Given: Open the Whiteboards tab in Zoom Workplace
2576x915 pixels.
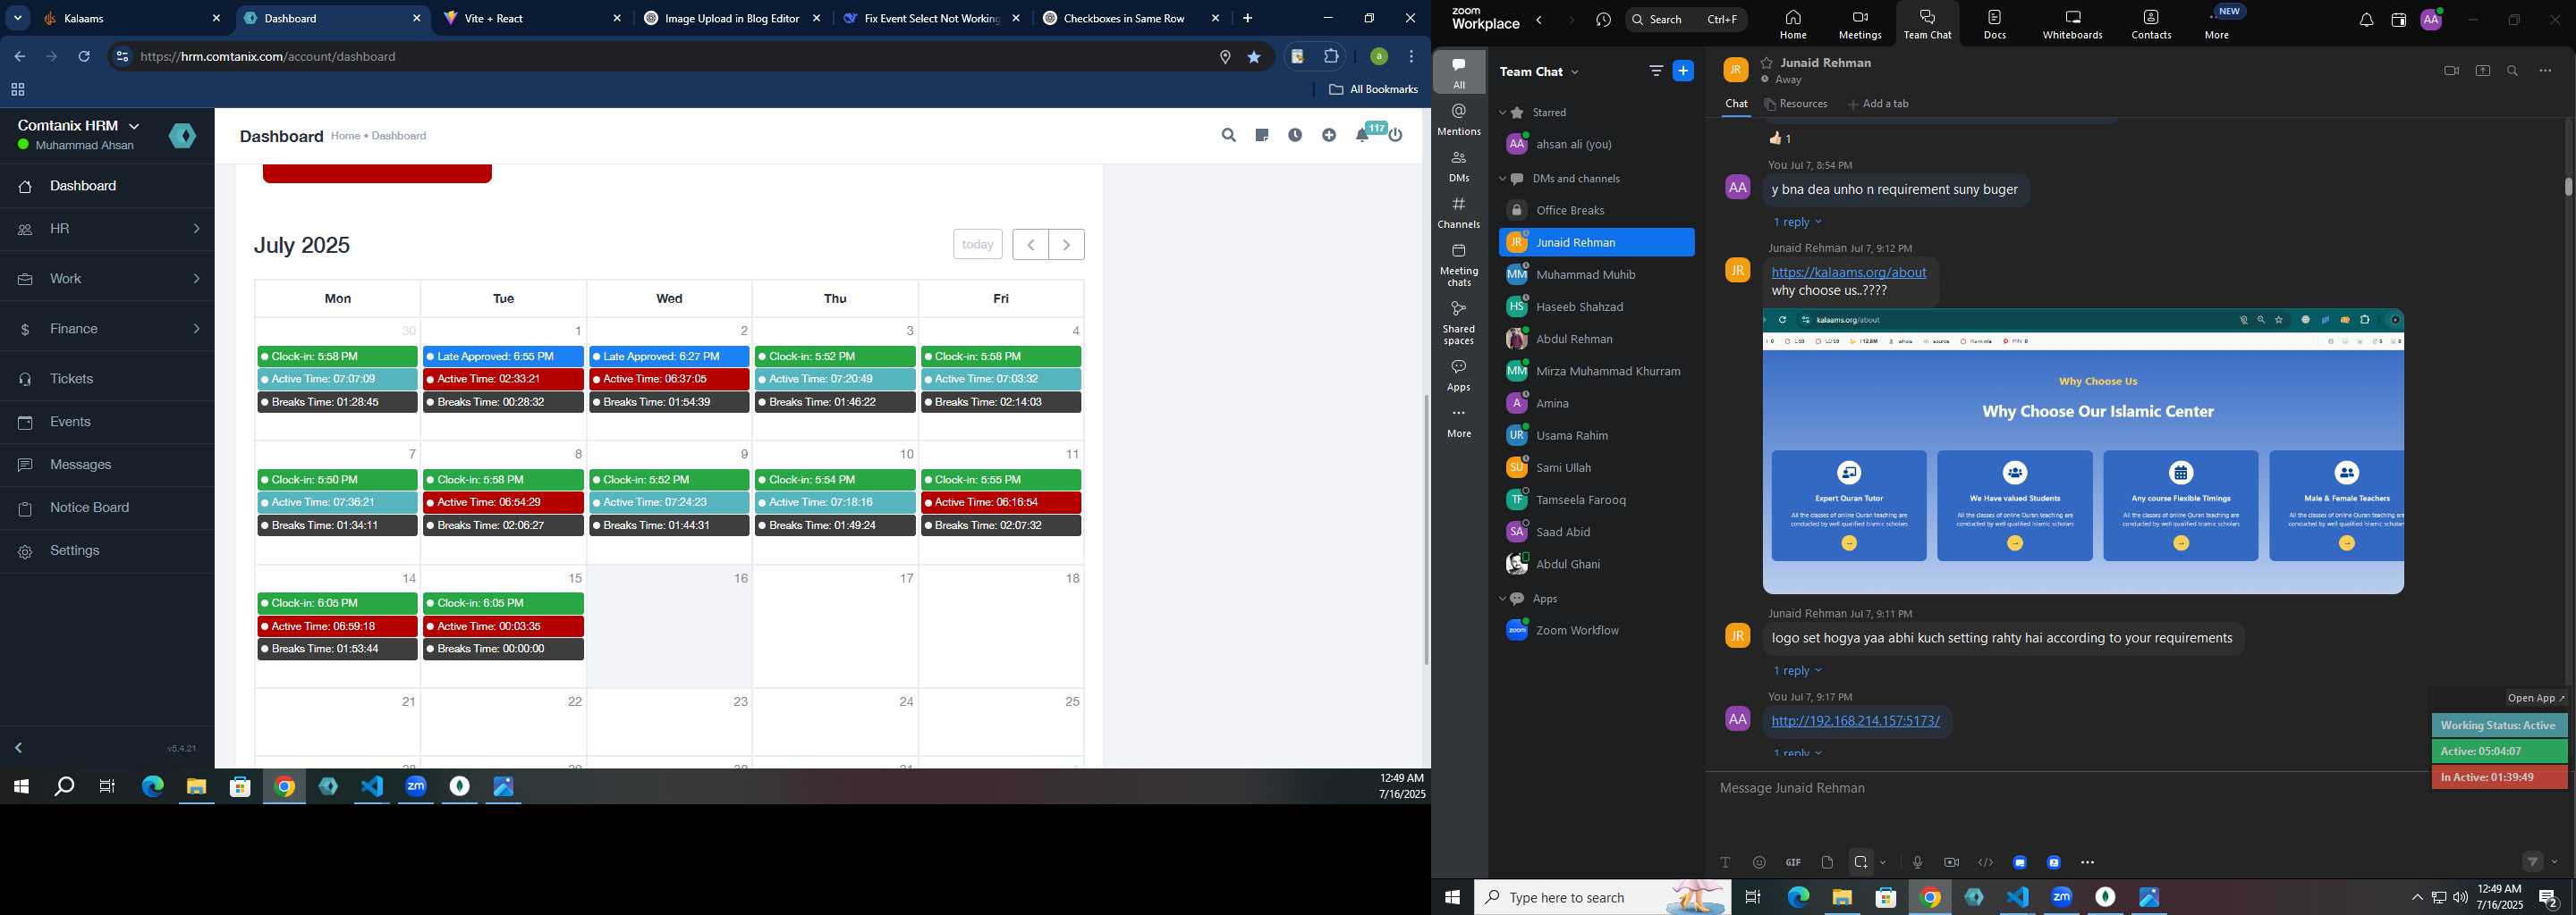Looking at the screenshot, I should pyautogui.click(x=2072, y=24).
